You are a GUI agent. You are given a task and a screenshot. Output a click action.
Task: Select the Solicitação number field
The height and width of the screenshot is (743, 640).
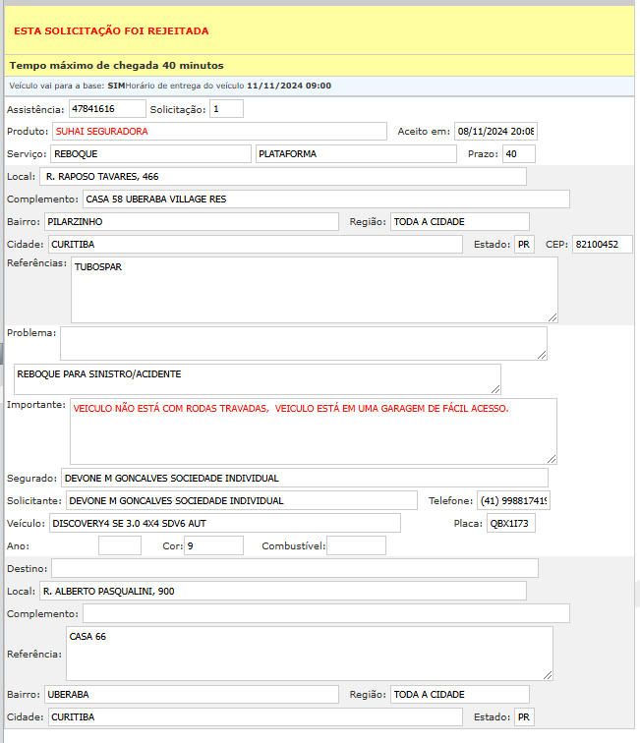point(226,109)
